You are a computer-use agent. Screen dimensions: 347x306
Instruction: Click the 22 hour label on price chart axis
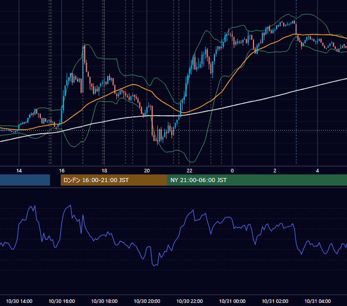click(189, 171)
